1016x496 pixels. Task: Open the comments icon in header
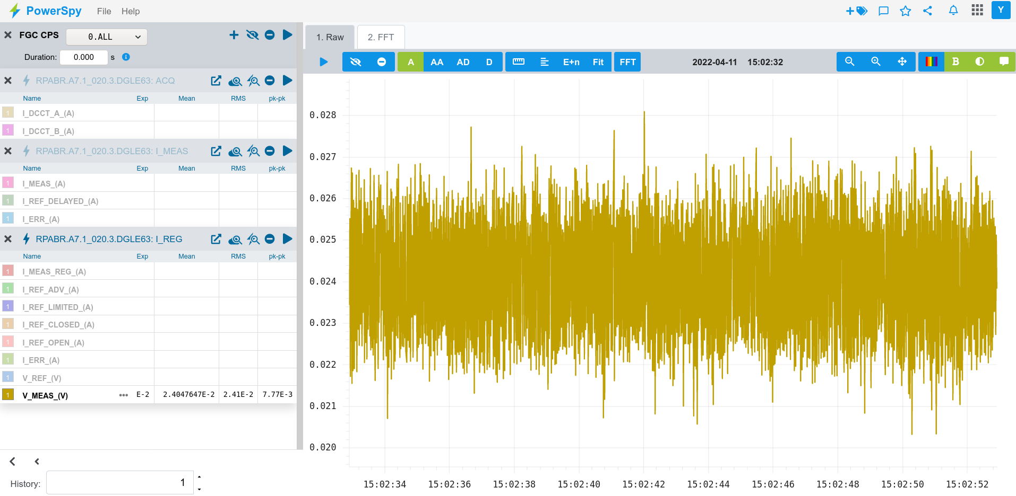(x=883, y=11)
